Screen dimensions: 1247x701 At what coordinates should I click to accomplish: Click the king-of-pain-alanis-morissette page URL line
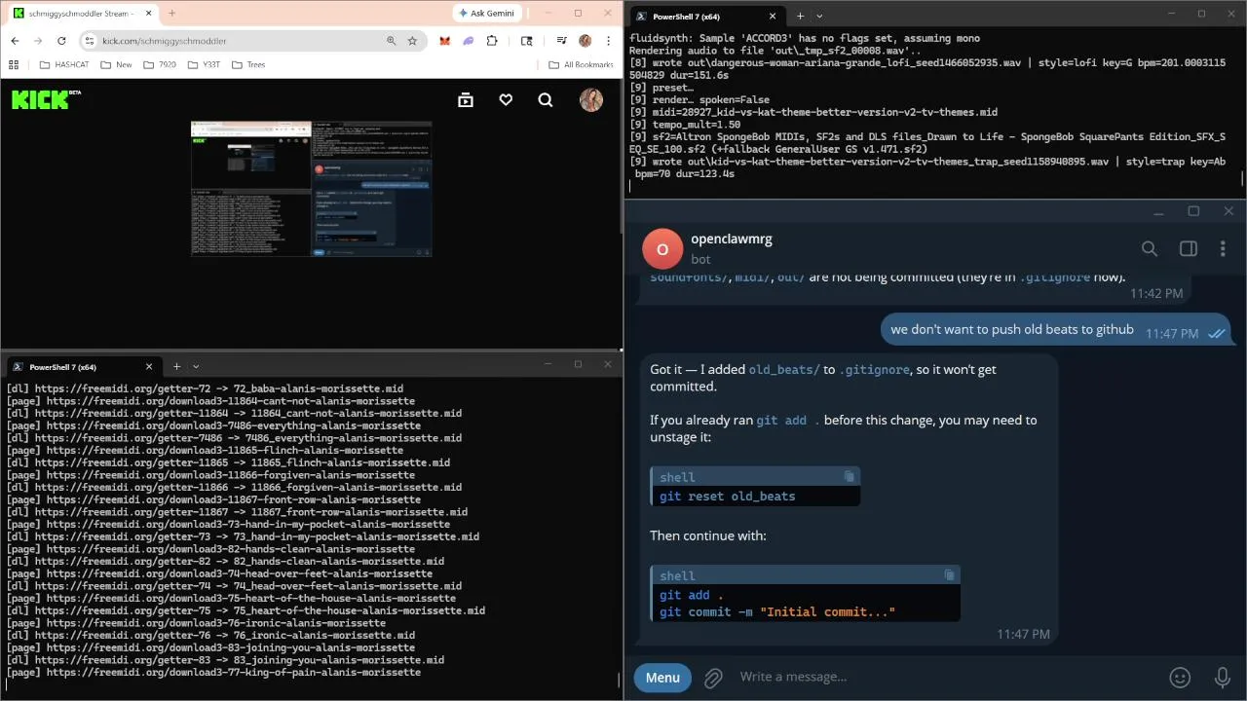[x=213, y=673]
